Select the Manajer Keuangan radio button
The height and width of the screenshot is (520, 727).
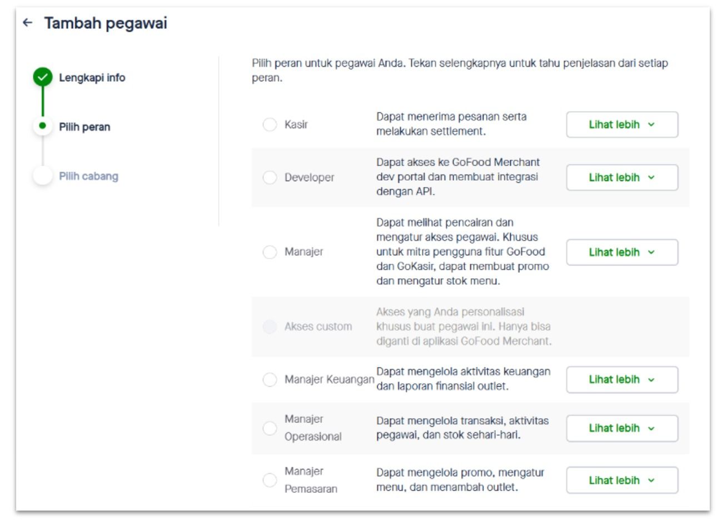point(270,379)
